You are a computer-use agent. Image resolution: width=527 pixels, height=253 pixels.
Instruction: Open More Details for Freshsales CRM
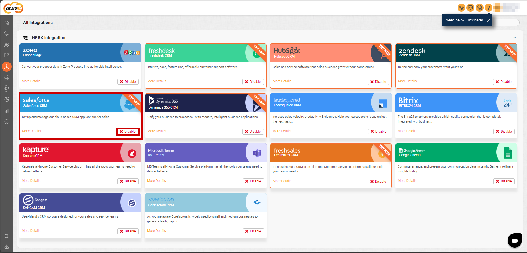(x=282, y=181)
